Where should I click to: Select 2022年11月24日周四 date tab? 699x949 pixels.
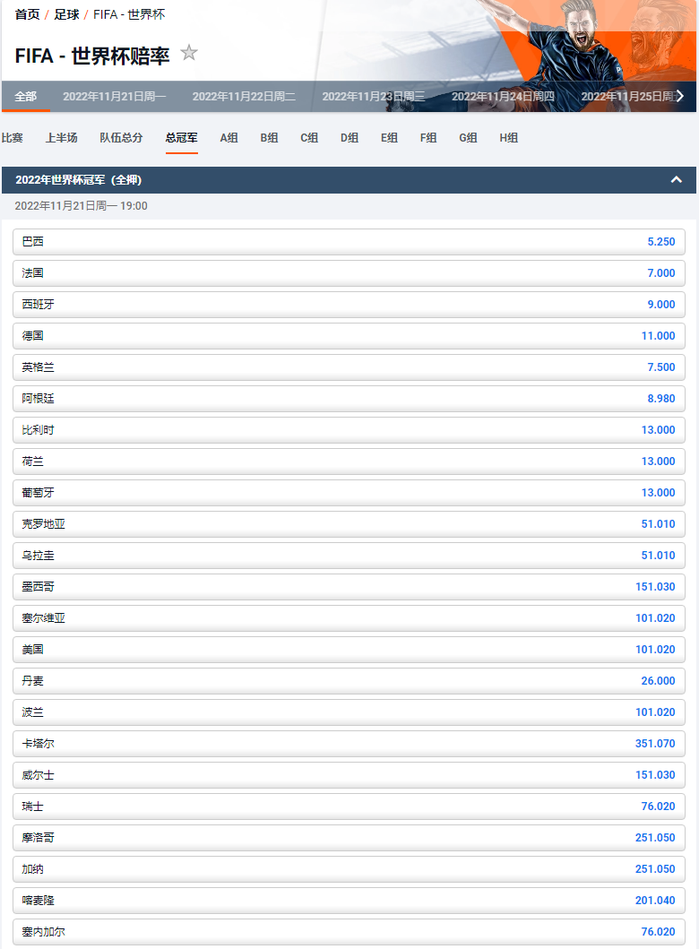click(x=503, y=96)
